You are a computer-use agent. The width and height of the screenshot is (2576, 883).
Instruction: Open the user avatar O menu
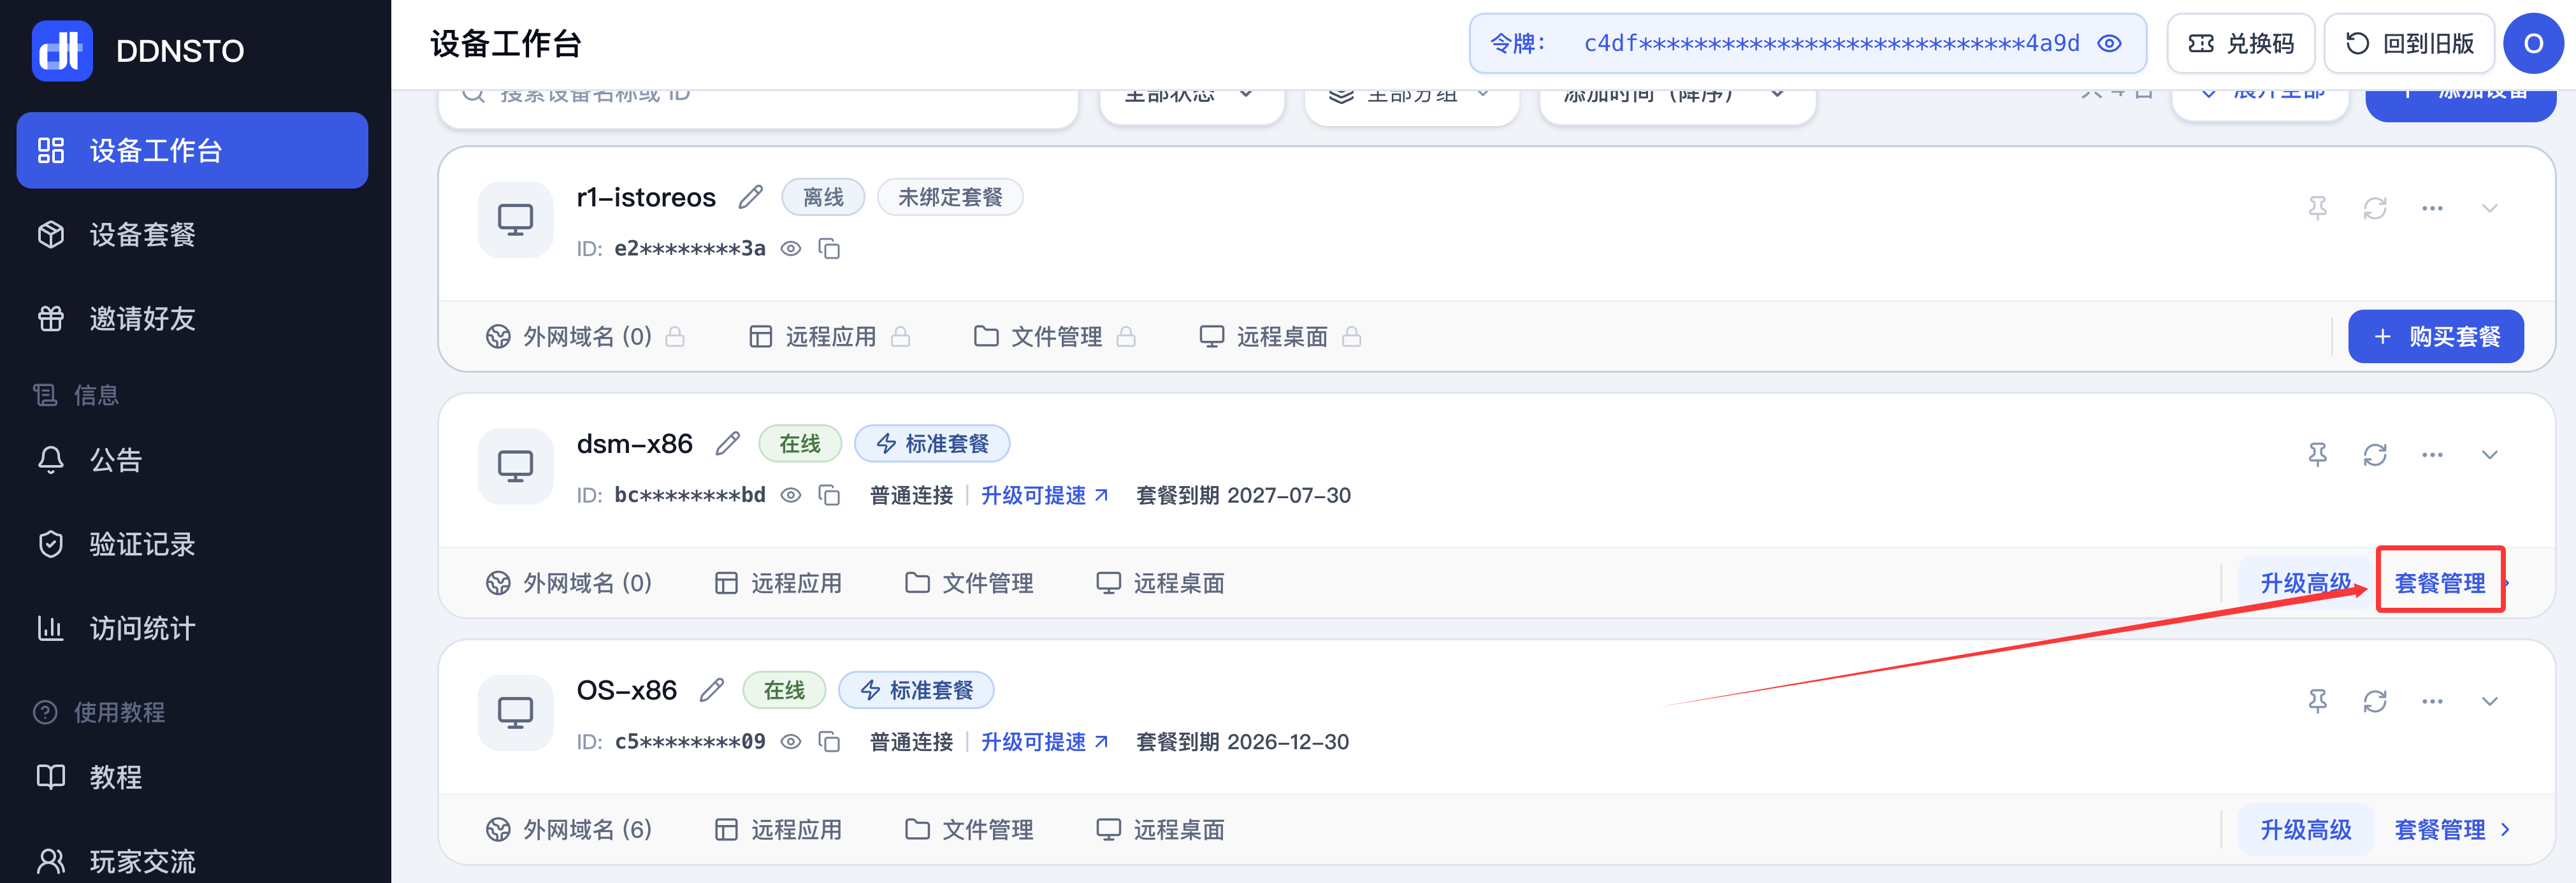(x=2533, y=43)
